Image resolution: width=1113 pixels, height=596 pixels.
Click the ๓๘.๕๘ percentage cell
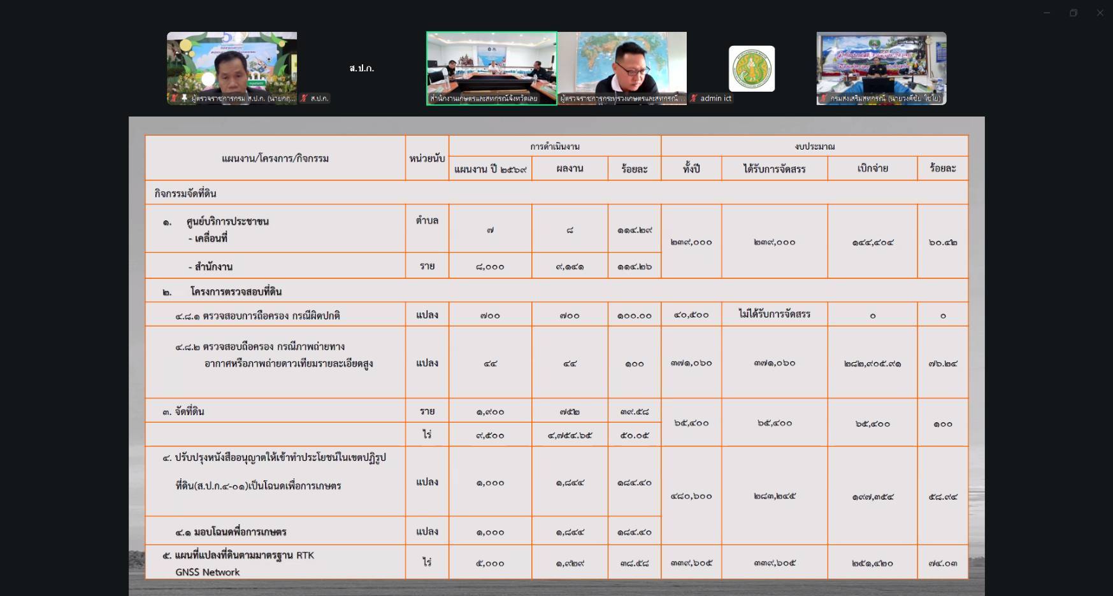tap(635, 563)
